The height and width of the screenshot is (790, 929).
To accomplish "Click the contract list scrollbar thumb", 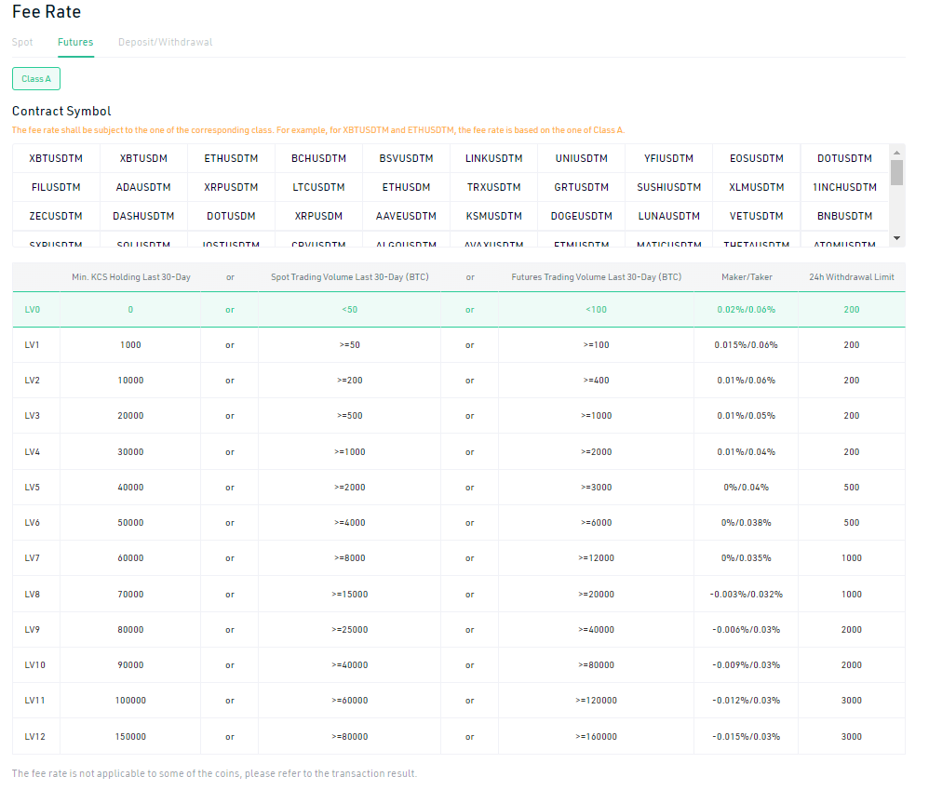I will pyautogui.click(x=897, y=172).
